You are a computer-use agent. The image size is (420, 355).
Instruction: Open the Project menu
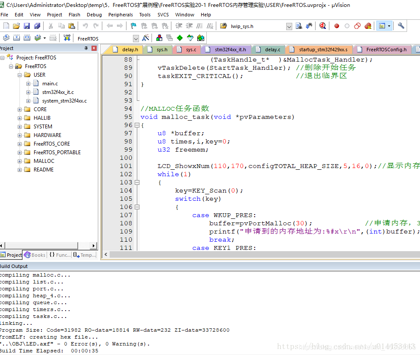tap(54, 15)
